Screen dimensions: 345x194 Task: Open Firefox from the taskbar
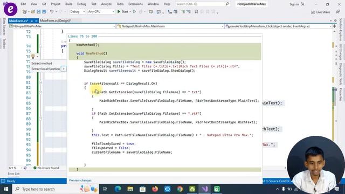[x=155, y=189]
